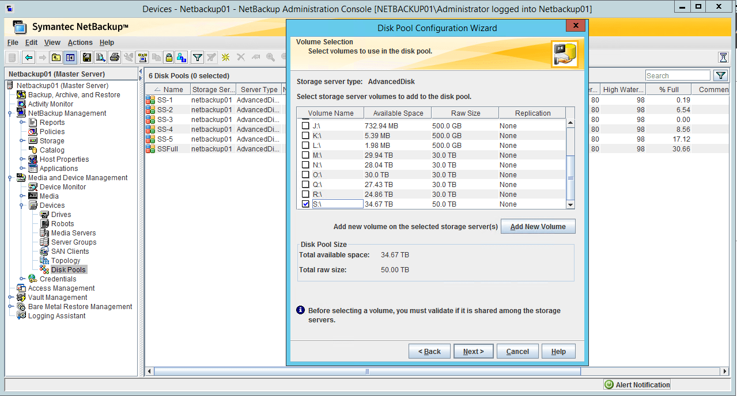Enable the Q:\ volume checkbox
The height and width of the screenshot is (396, 737).
coord(304,184)
